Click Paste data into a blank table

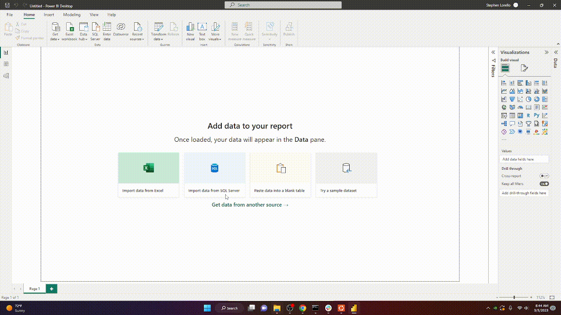click(280, 175)
